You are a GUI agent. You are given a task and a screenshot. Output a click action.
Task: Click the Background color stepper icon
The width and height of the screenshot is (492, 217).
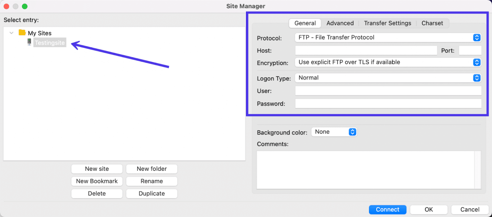(352, 132)
